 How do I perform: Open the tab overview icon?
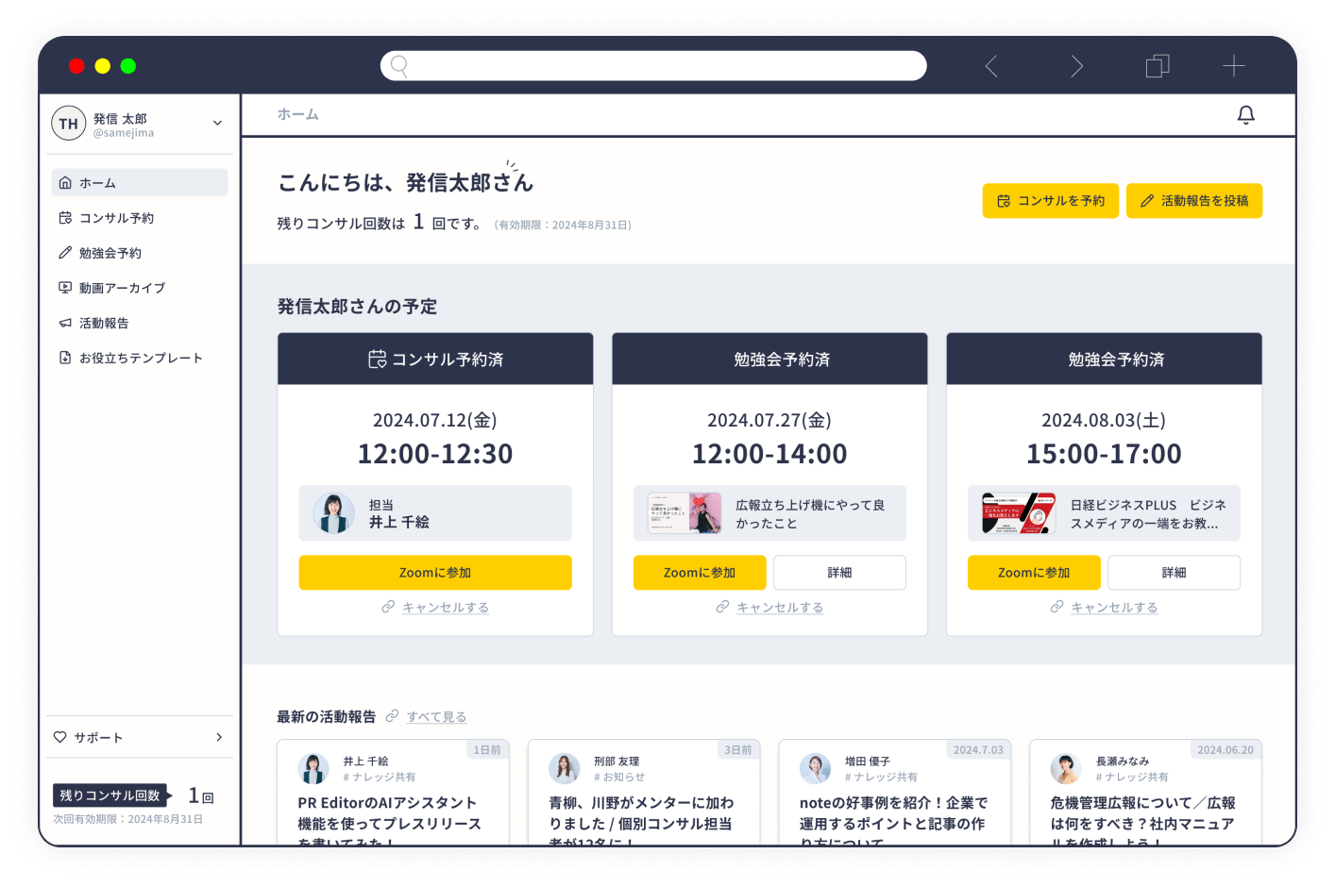(x=1158, y=66)
